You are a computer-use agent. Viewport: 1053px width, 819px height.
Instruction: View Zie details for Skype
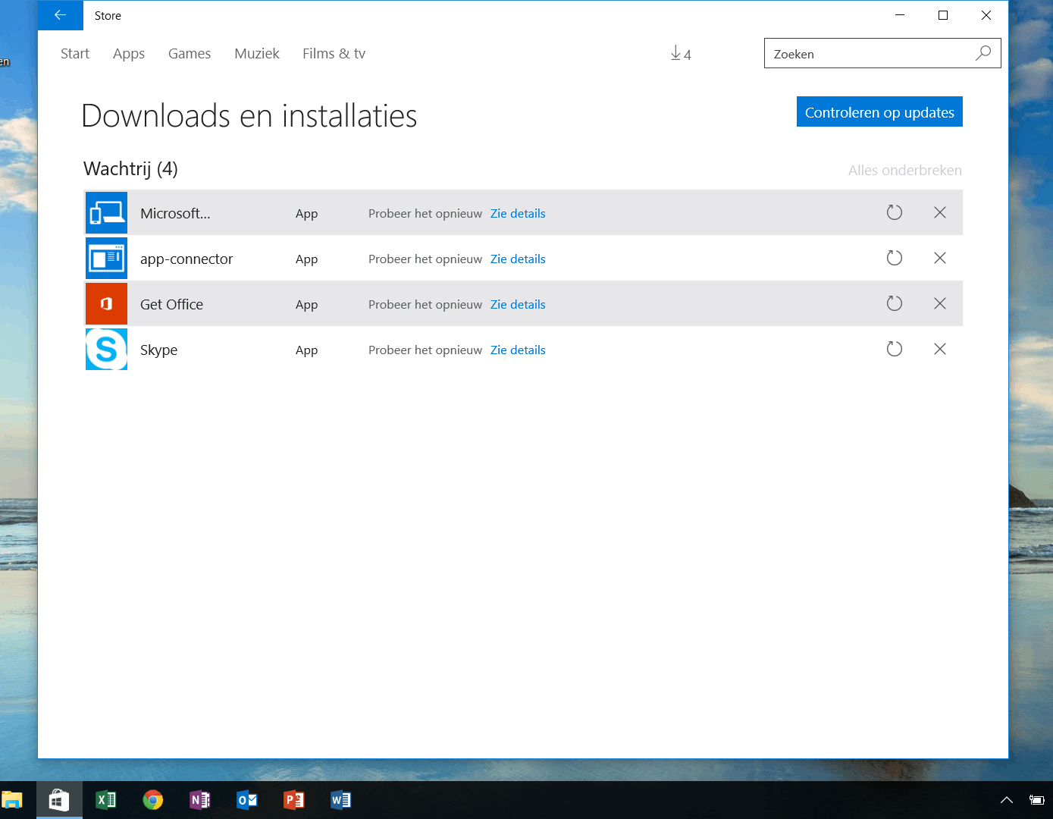point(518,350)
